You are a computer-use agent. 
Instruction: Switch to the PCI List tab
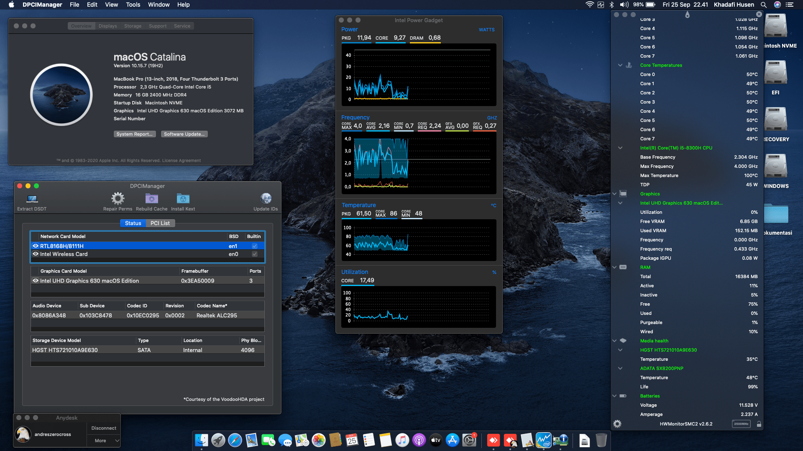click(160, 223)
